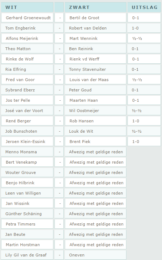This screenshot has width=162, height=260.
Task: Select the Gerhard Groenewoudt cell
Action: point(27,18)
